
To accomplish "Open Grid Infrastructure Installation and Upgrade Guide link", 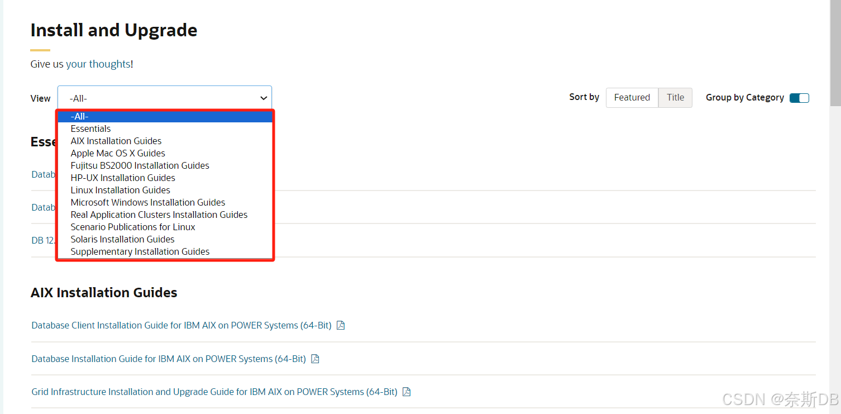I will pos(214,392).
